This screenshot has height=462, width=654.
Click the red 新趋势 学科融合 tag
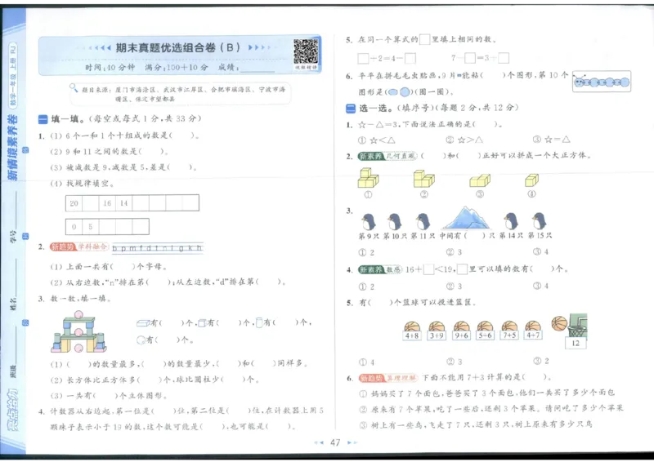[78, 247]
